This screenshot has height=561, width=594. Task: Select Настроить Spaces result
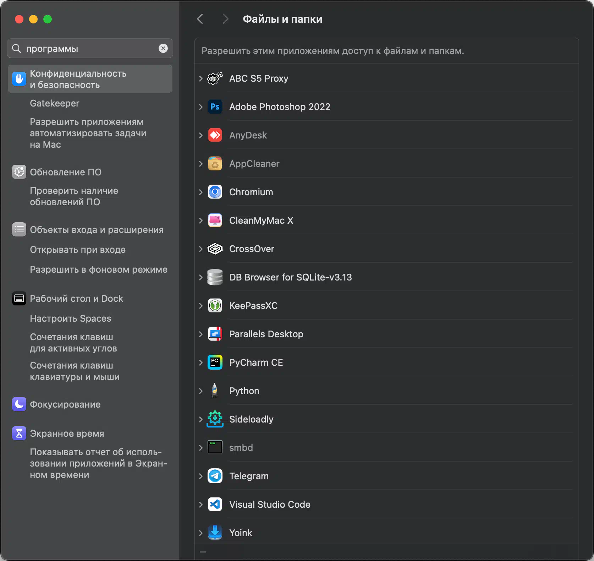pyautogui.click(x=71, y=318)
